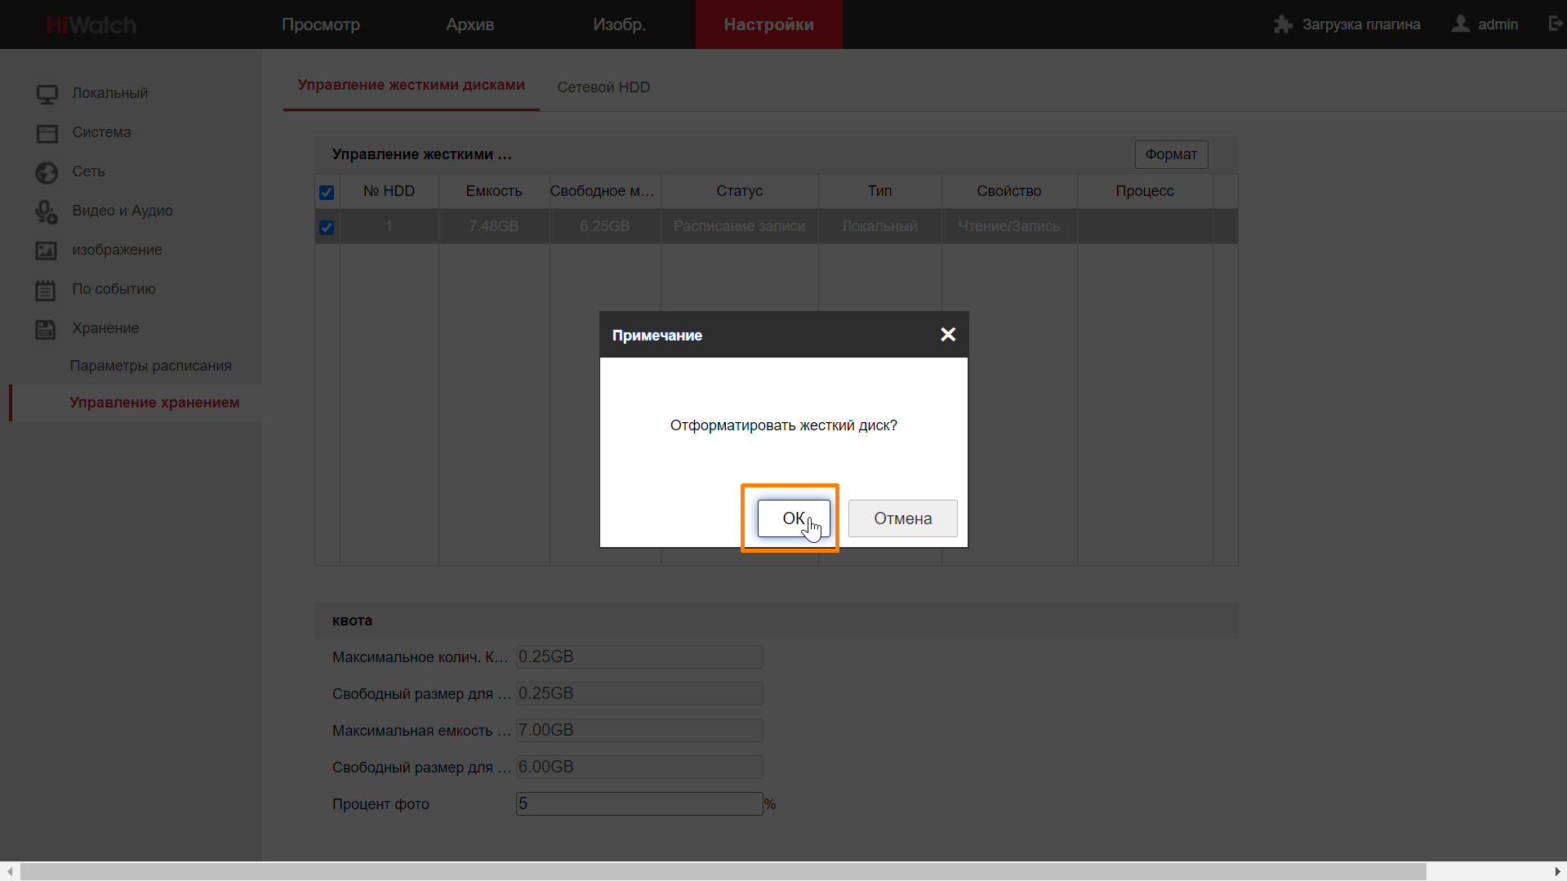Open По событию section

114,289
